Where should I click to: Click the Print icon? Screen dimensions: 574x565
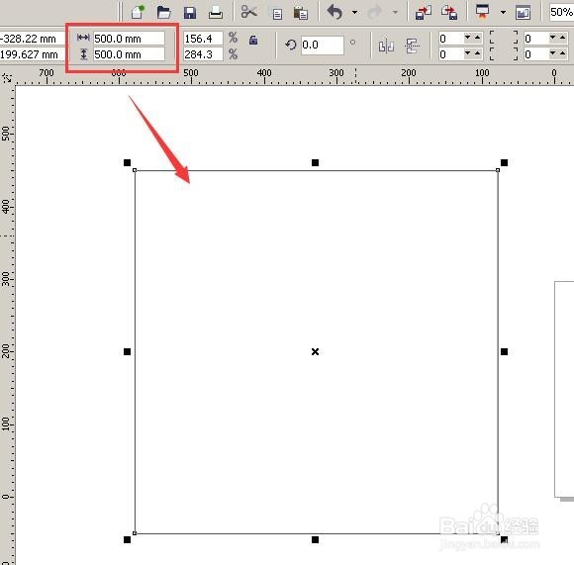tap(216, 13)
